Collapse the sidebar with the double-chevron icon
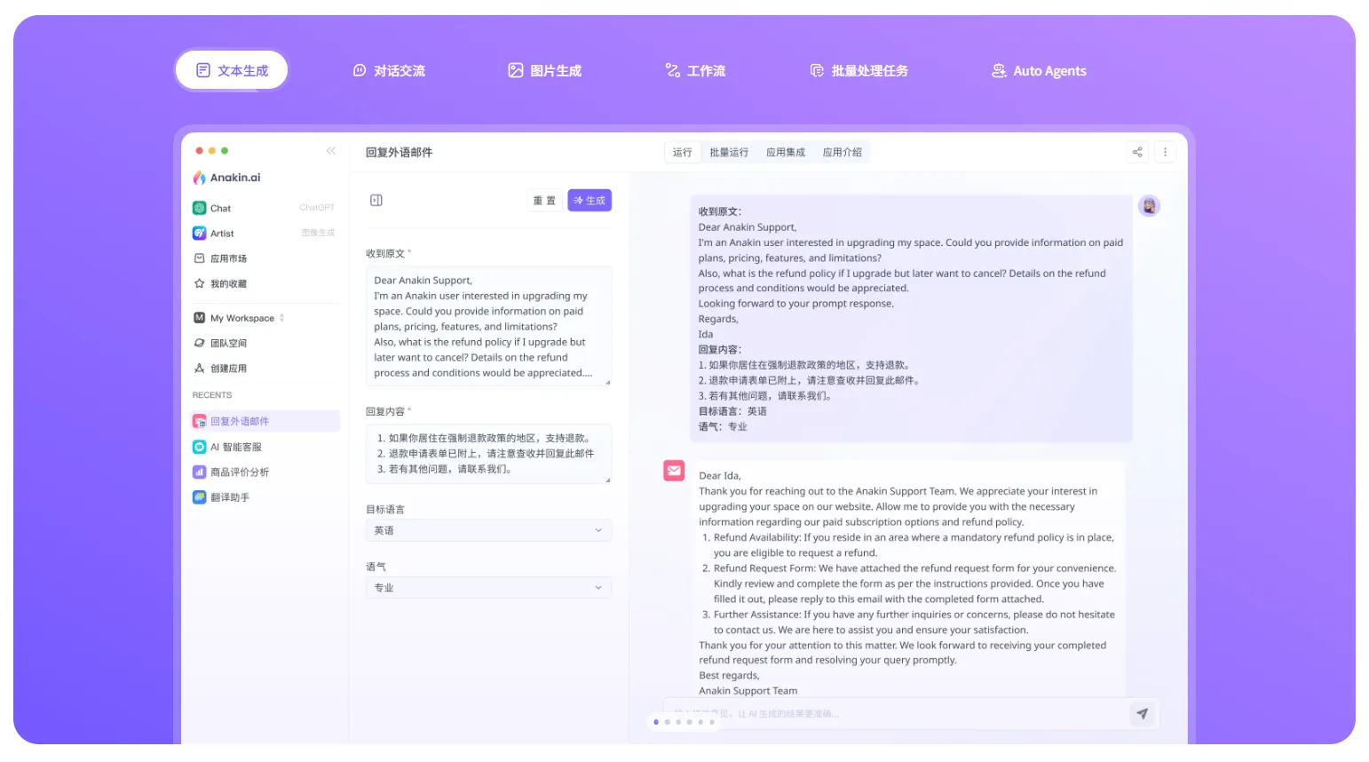 tap(331, 151)
